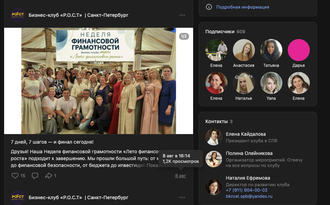Click the Анастасия subscriber name

pos(244,65)
